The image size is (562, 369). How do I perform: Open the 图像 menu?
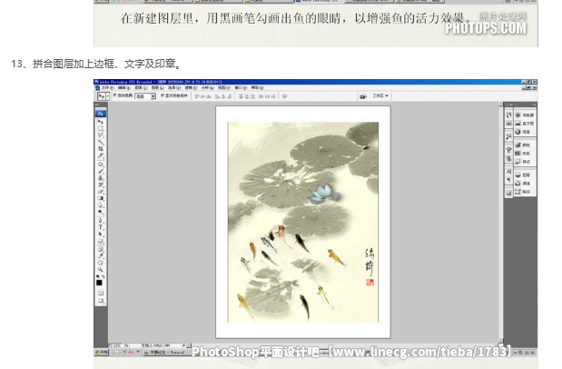click(141, 87)
